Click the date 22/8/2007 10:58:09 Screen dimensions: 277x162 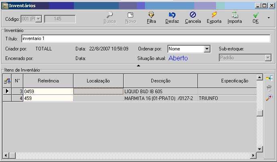pyautogui.click(x=109, y=49)
